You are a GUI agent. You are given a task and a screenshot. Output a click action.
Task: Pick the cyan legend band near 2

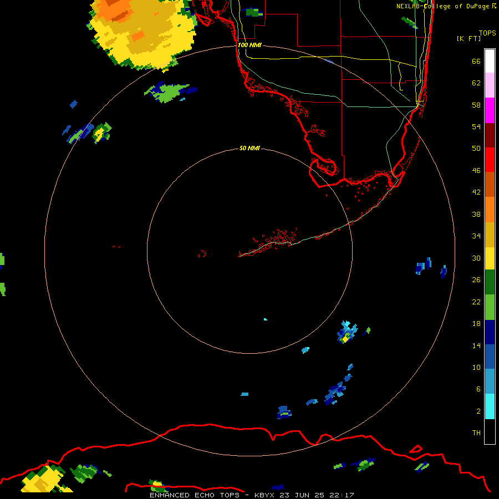(x=490, y=406)
